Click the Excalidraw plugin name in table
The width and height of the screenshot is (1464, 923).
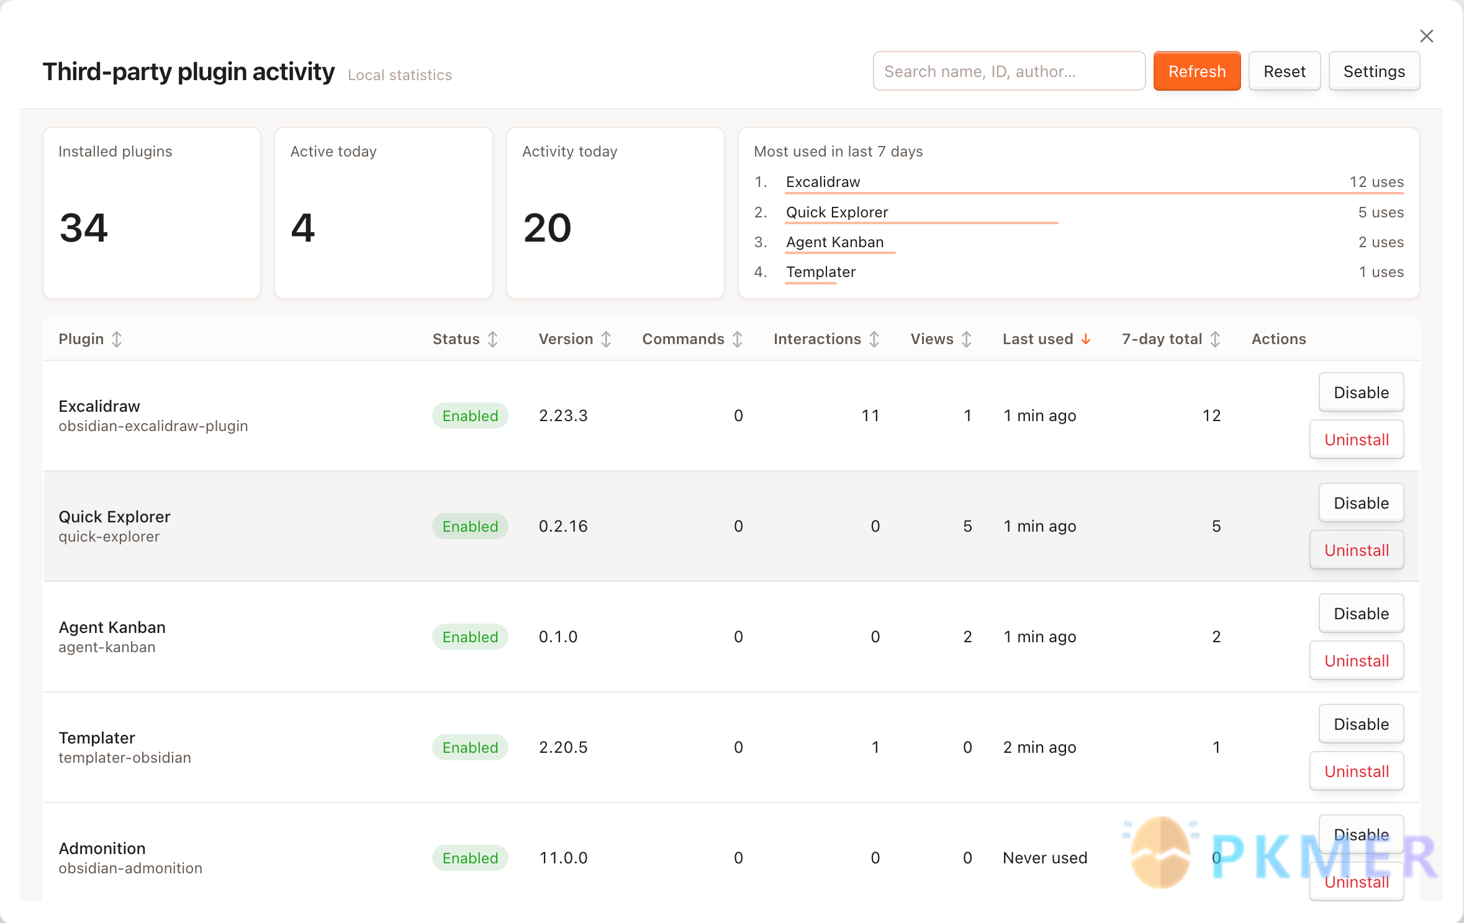click(x=99, y=406)
